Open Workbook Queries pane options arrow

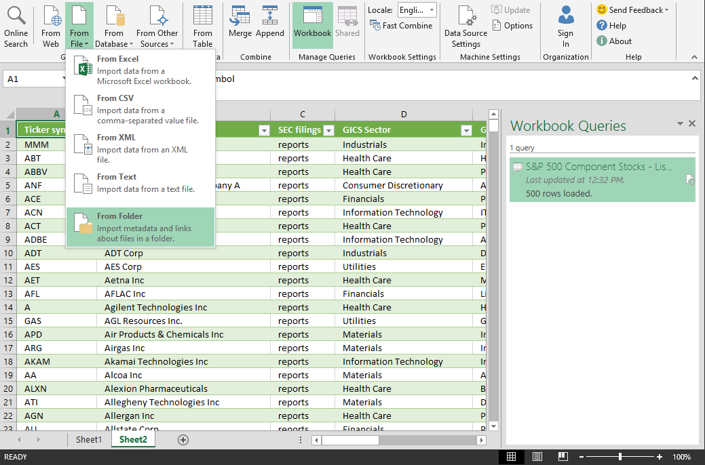pos(680,123)
